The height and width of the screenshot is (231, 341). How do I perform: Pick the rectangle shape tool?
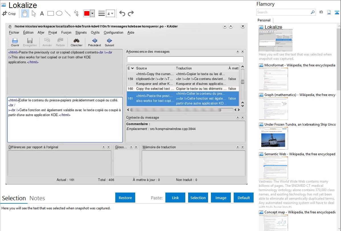pos(51,13)
